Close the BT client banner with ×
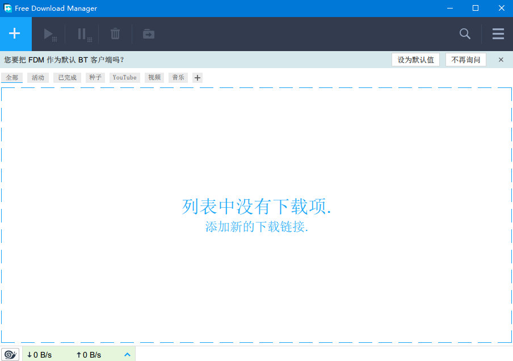 pos(501,60)
